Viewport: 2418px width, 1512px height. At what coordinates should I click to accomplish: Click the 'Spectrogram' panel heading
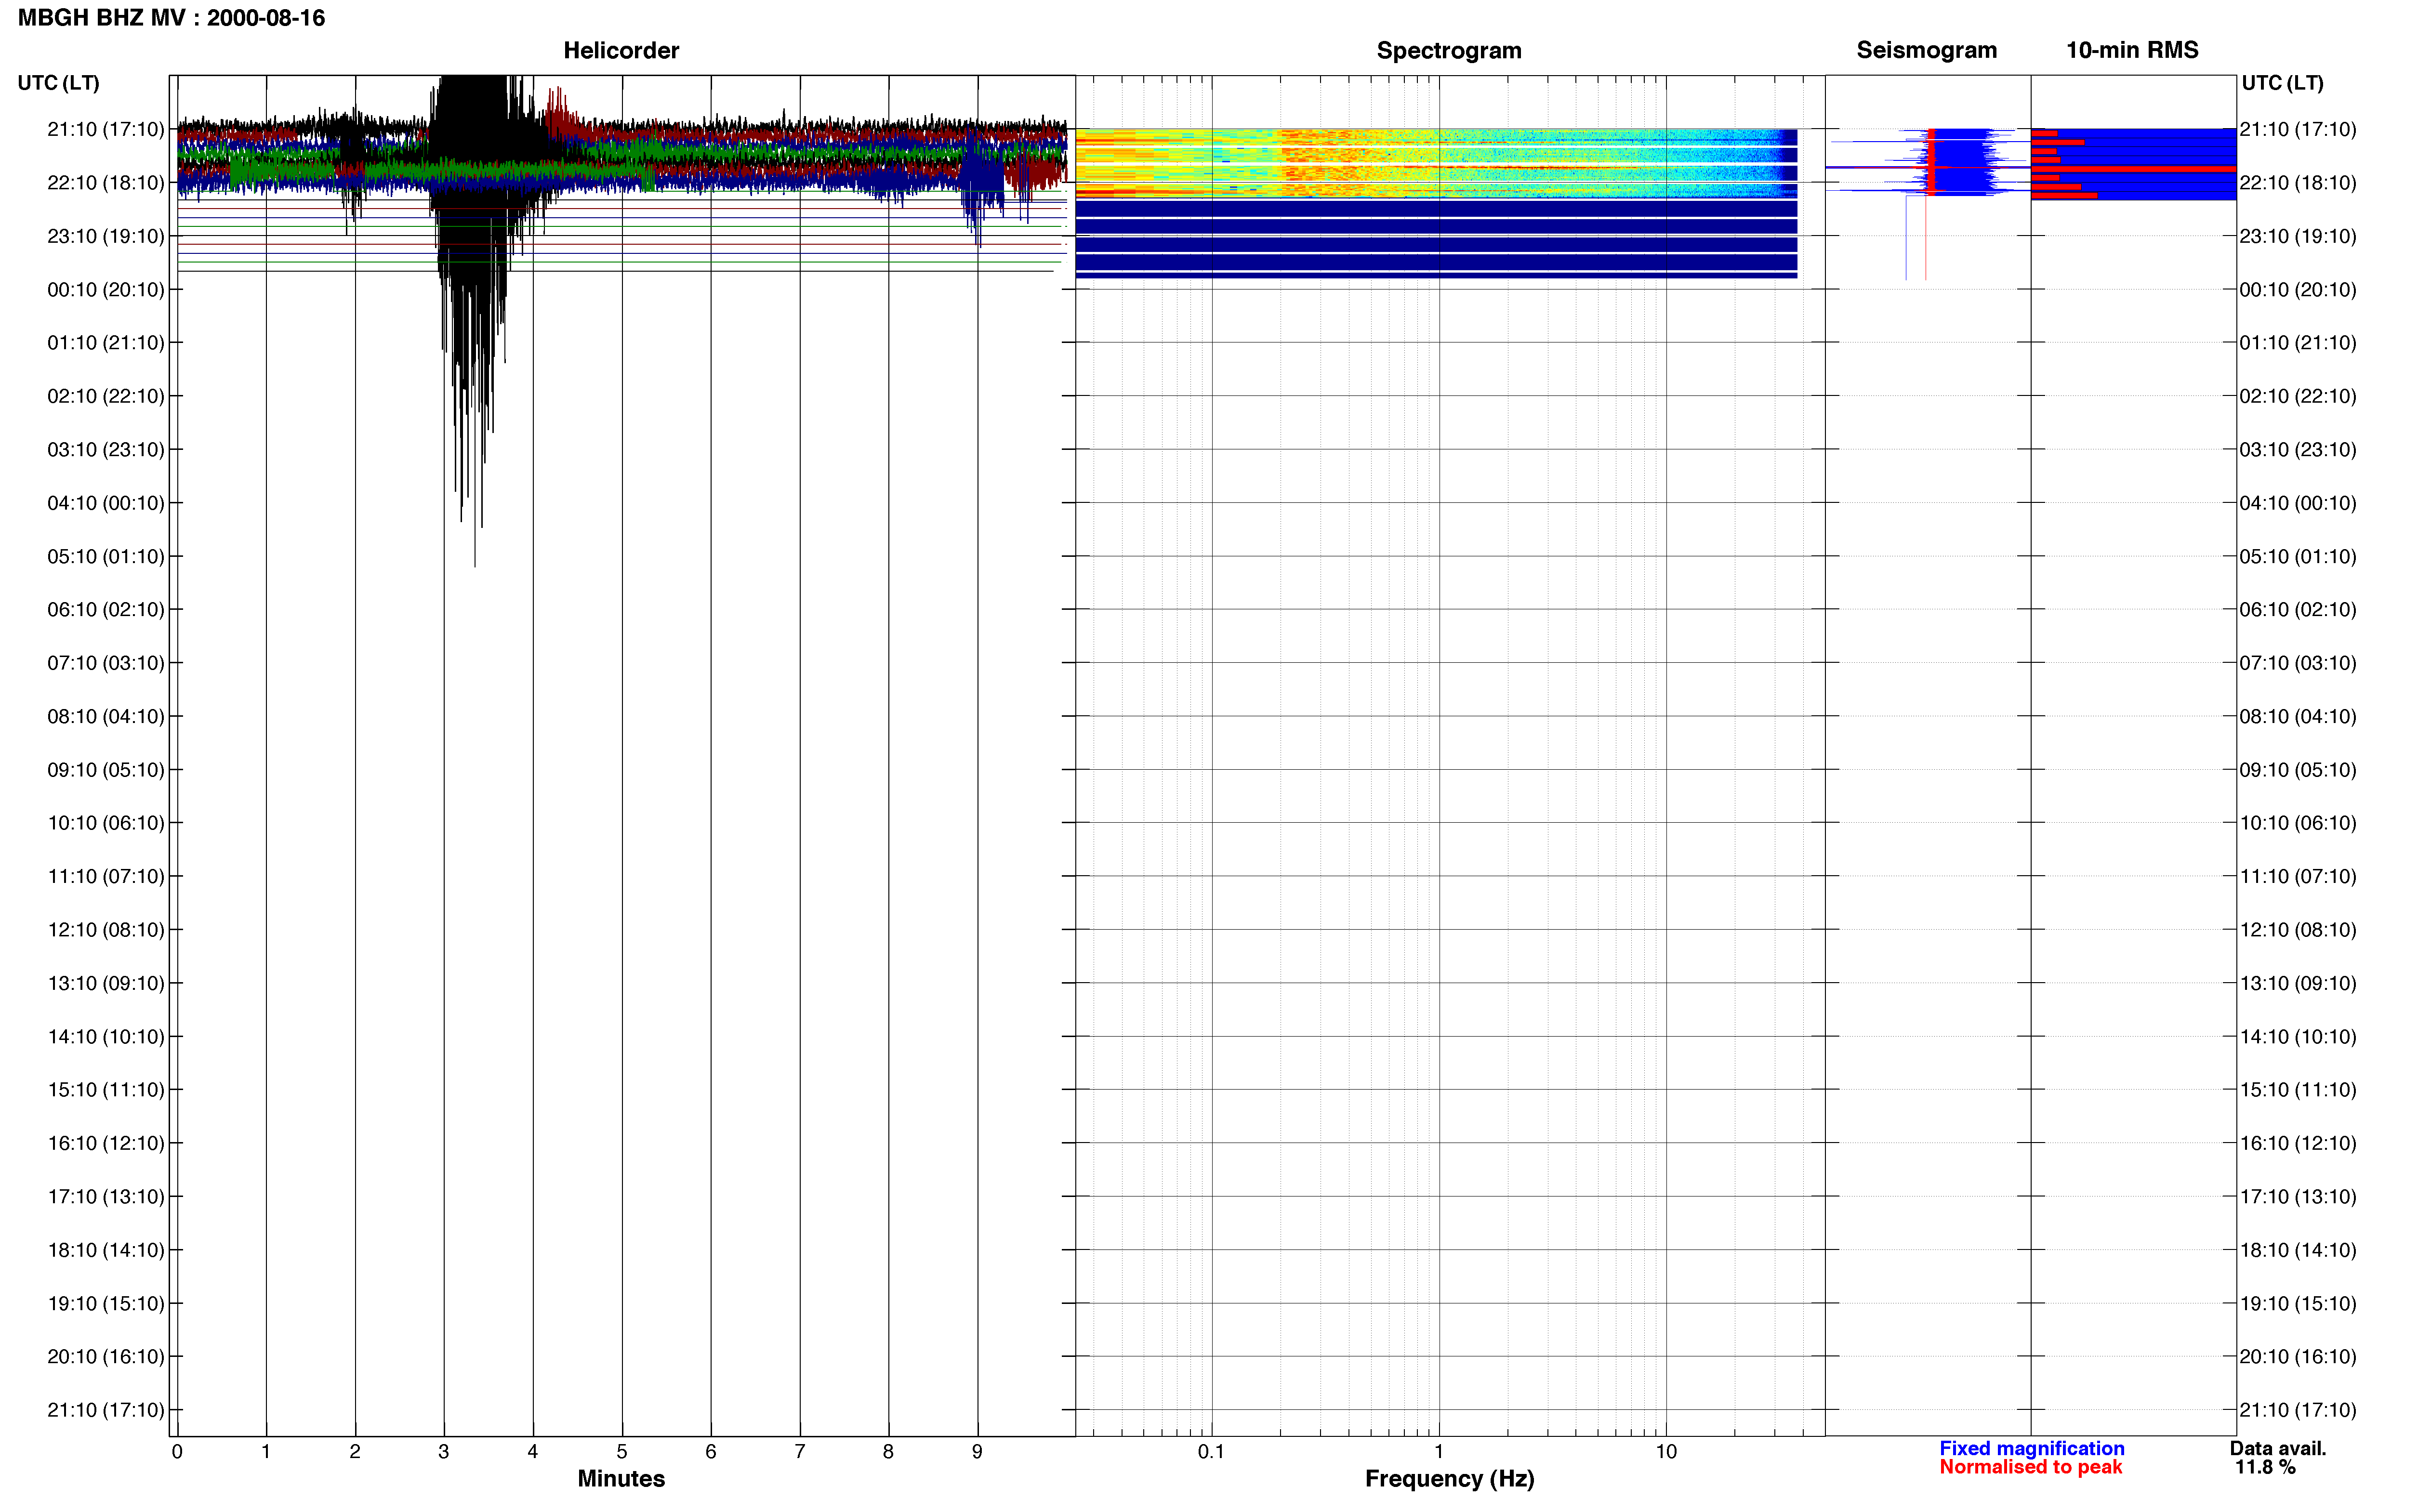click(1449, 50)
